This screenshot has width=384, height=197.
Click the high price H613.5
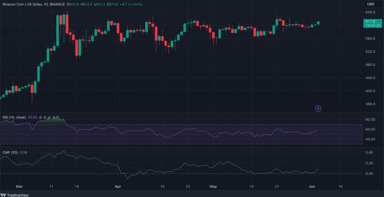click(x=86, y=4)
